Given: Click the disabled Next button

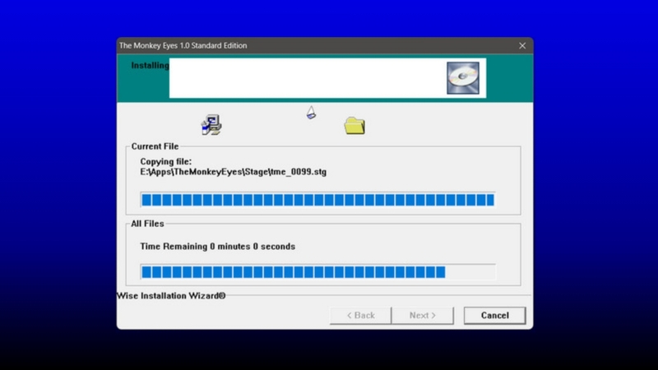Looking at the screenshot, I should 423,316.
